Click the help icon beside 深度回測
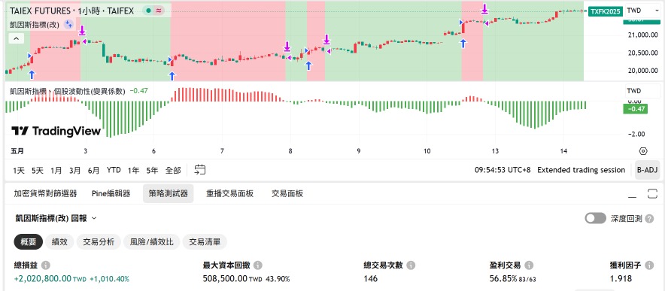 (x=649, y=219)
